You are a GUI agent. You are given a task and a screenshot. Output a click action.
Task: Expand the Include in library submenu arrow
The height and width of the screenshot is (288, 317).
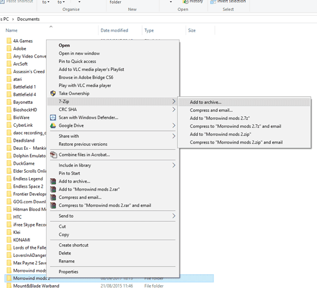[174, 165]
